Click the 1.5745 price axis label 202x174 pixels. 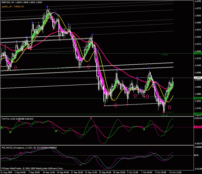point(198,108)
